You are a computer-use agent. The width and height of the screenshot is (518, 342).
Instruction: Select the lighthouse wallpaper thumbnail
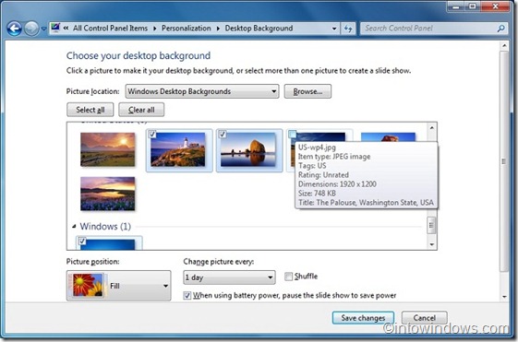[x=178, y=149]
